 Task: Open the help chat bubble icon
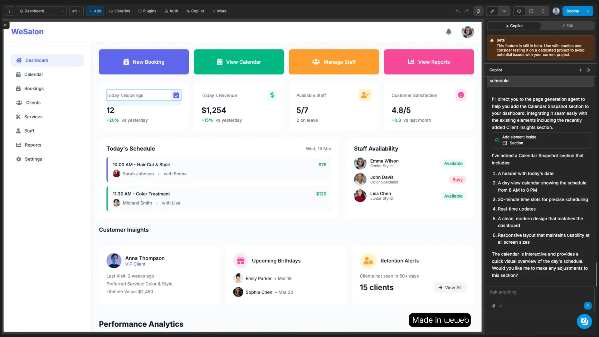click(584, 321)
